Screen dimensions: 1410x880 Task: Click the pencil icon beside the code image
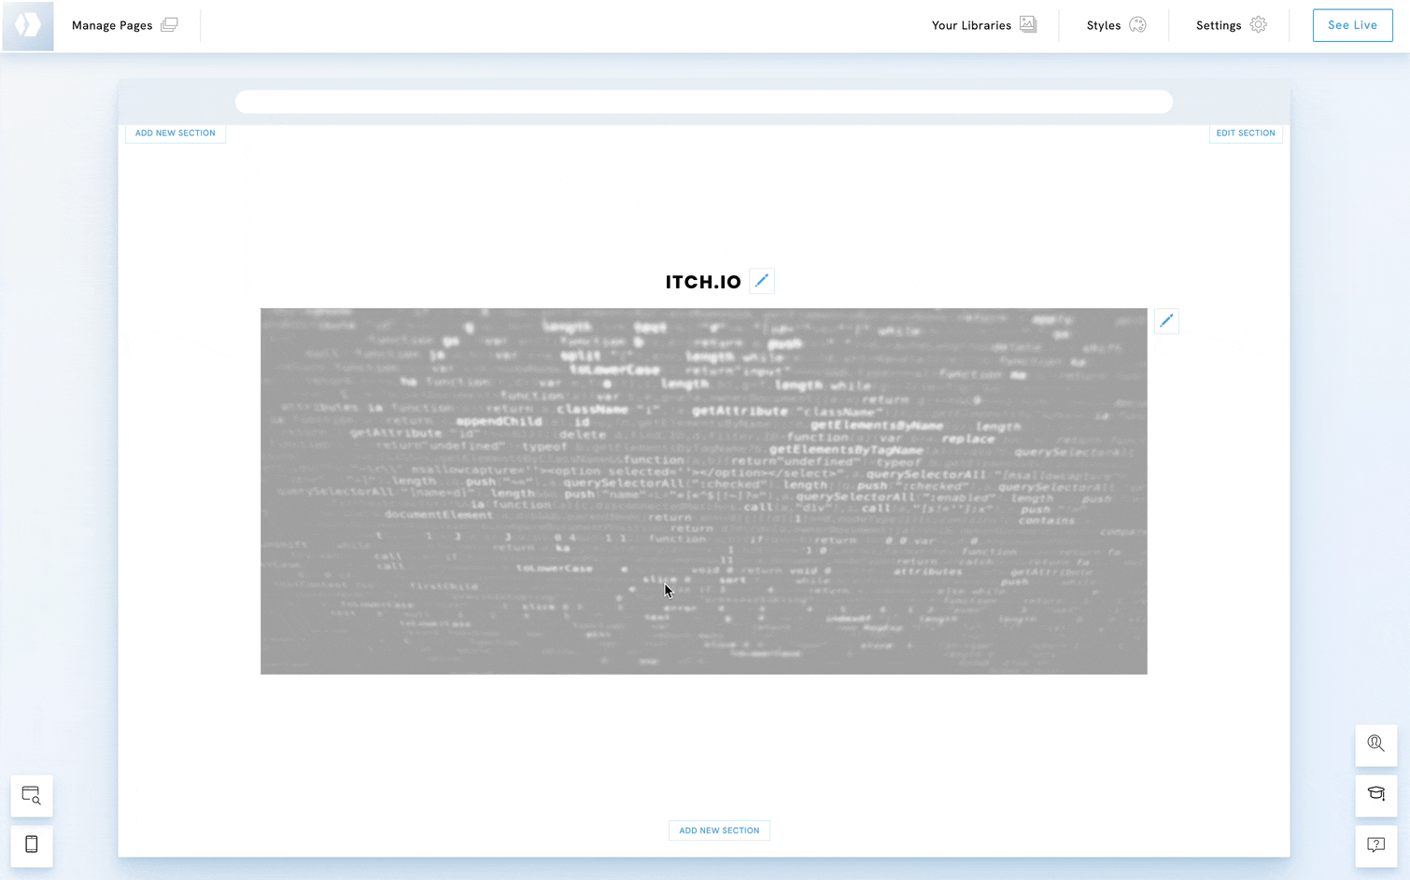(x=1166, y=321)
